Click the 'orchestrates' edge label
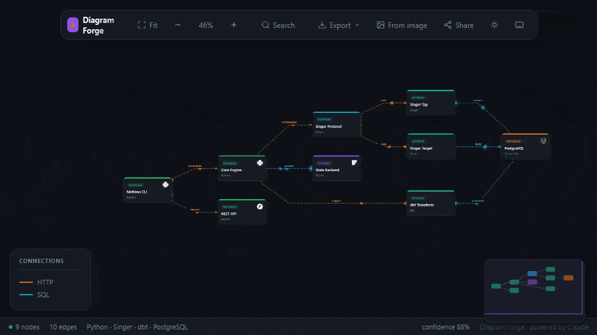The image size is (597, 335). (289, 122)
